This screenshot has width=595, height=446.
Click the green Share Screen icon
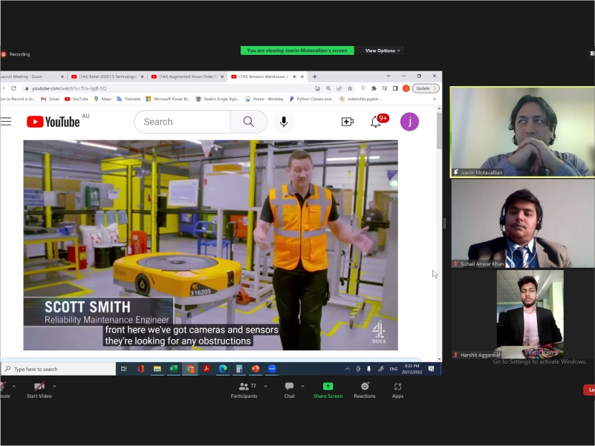pyautogui.click(x=328, y=387)
